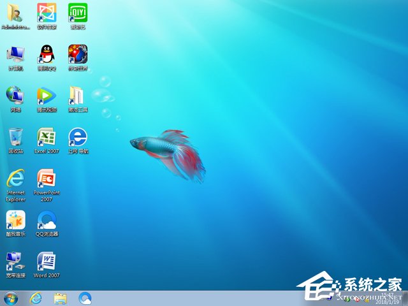Open the Administrator user folder icon
The width and height of the screenshot is (408, 306).
click(15, 13)
